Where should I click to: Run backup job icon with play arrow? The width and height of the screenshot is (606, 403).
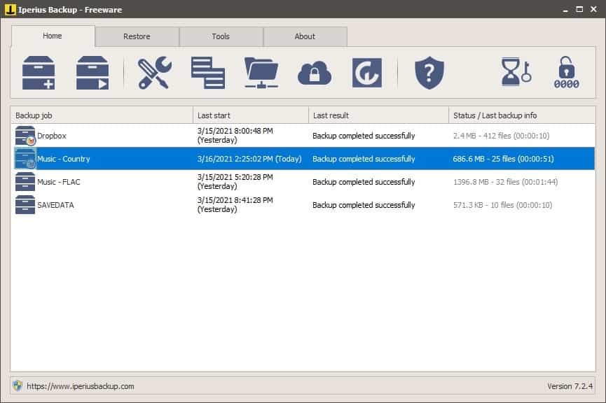point(92,73)
